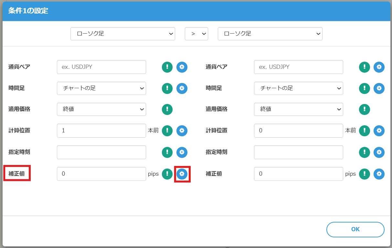Image resolution: width=392 pixels, height=248 pixels.
Task: Open the left ローソク足 indicator dropdown
Action: (x=122, y=34)
